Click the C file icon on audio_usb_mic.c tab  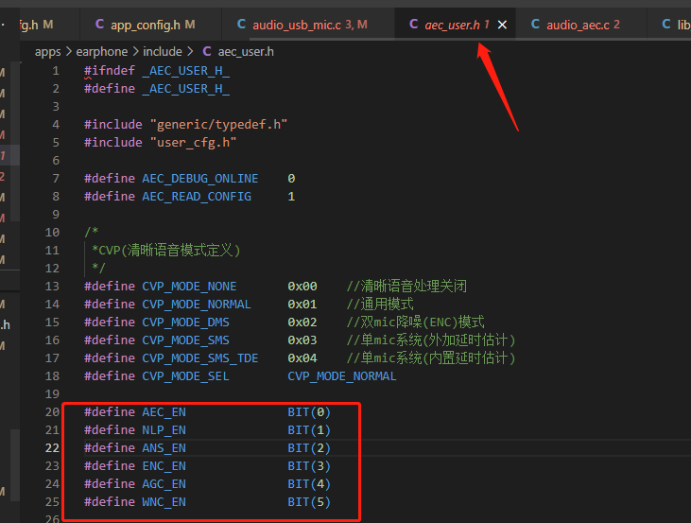click(241, 25)
